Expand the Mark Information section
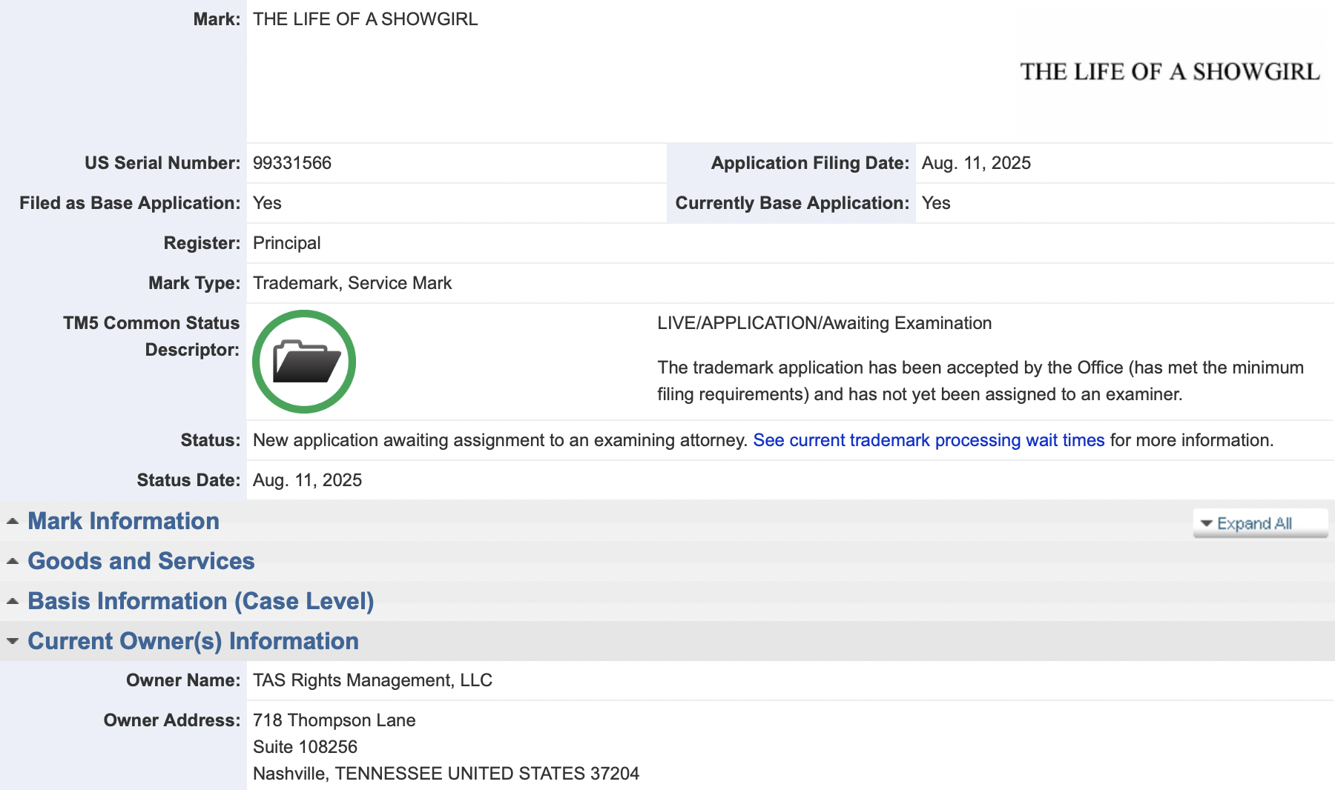The height and width of the screenshot is (790, 1335). 123,521
